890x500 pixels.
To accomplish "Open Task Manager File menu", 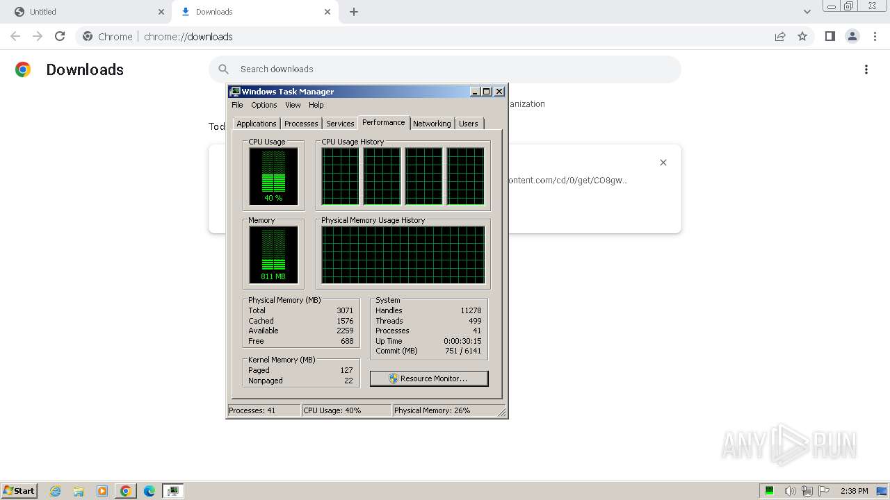I will [x=237, y=105].
